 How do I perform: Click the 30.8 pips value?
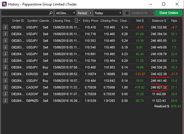(174, 94)
